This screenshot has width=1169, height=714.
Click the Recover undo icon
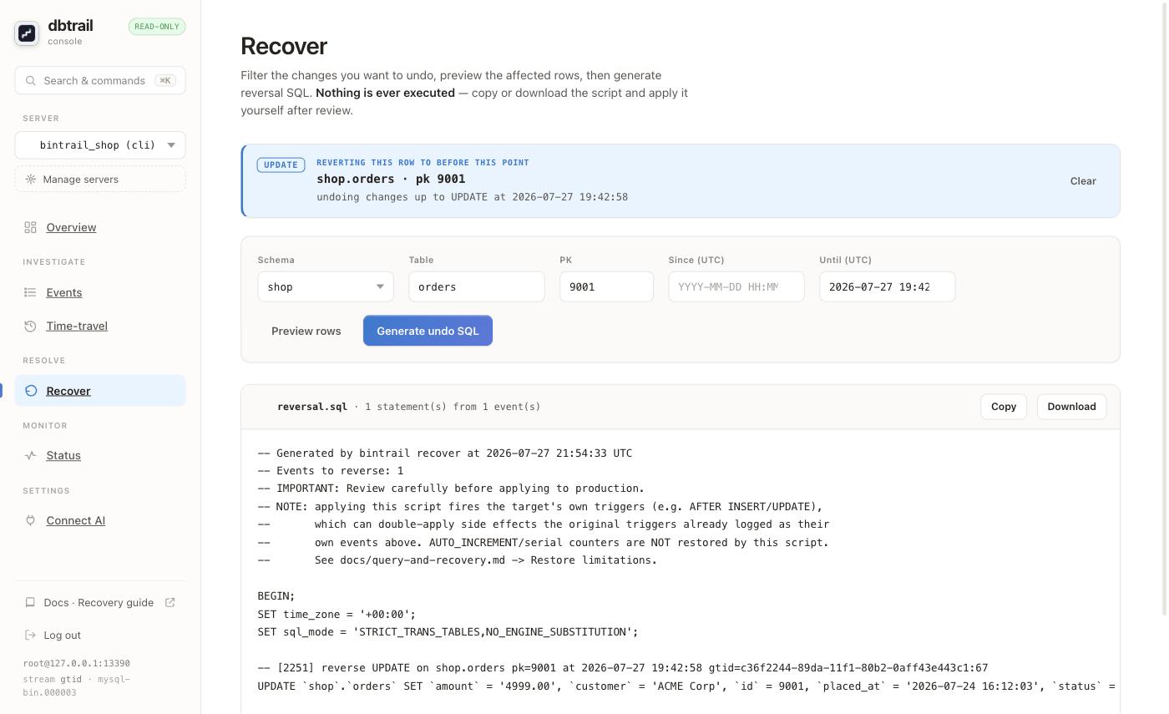pos(31,391)
